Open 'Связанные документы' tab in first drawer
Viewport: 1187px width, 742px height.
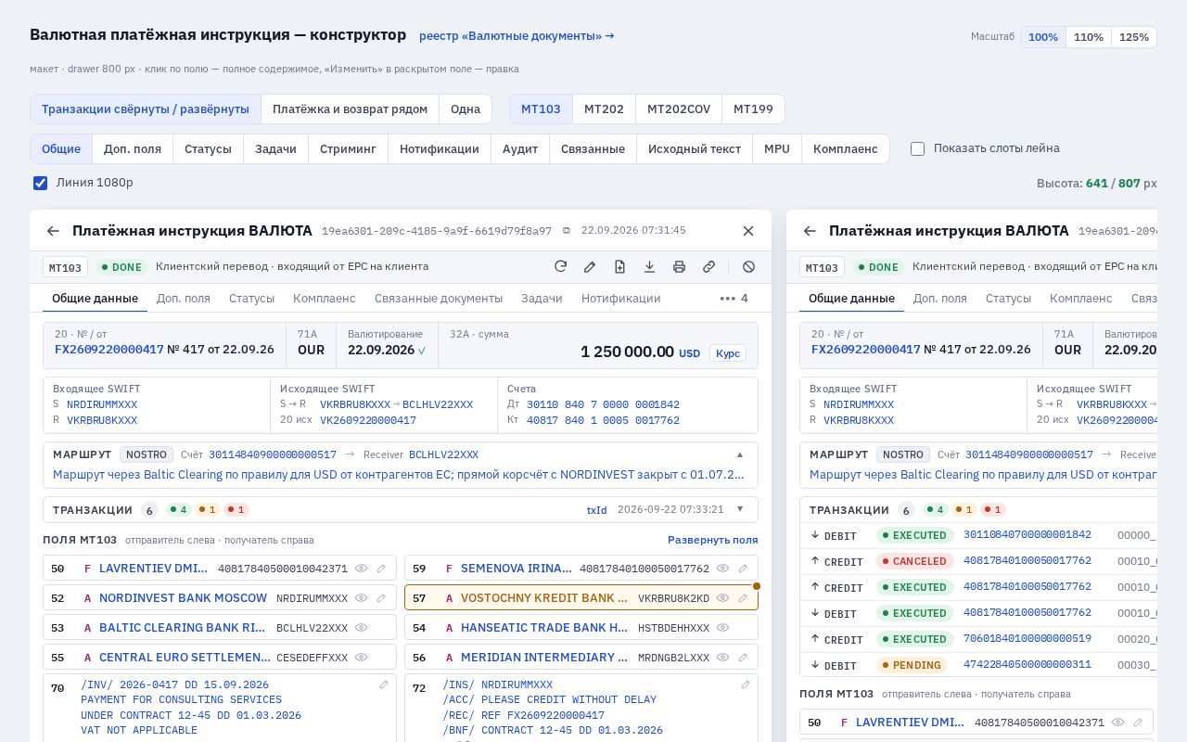[439, 299]
